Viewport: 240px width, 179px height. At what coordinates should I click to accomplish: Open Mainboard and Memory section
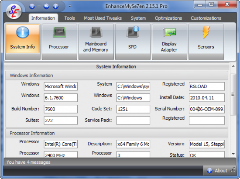[x=96, y=41]
